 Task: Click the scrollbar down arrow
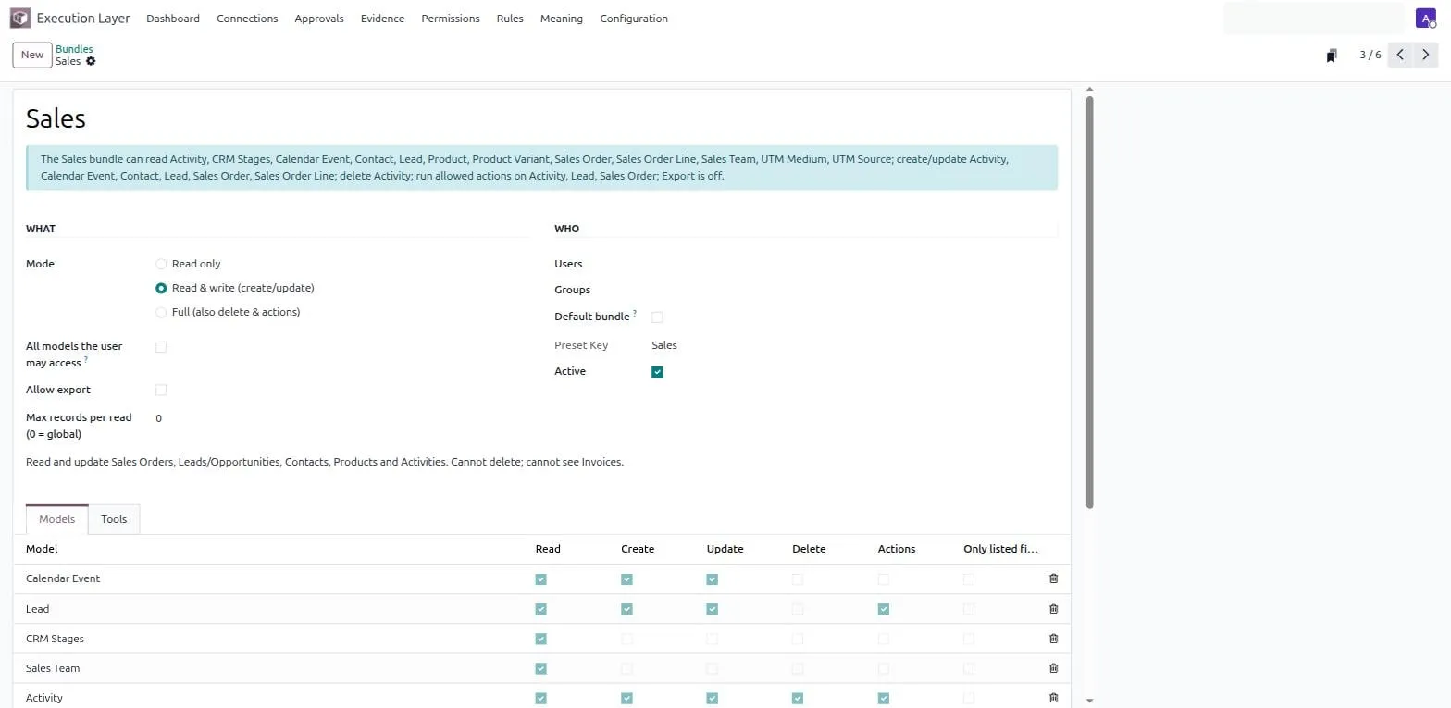1089,701
